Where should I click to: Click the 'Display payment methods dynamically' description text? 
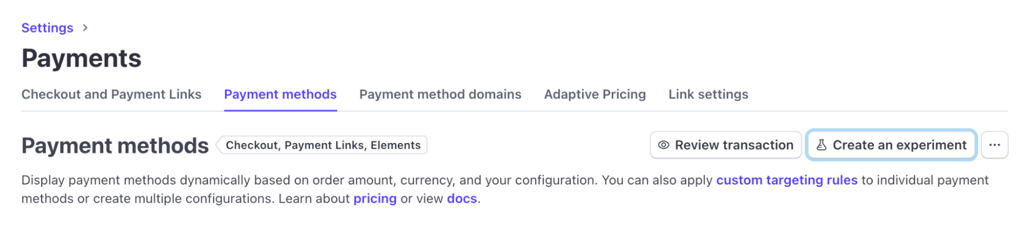click(x=305, y=180)
